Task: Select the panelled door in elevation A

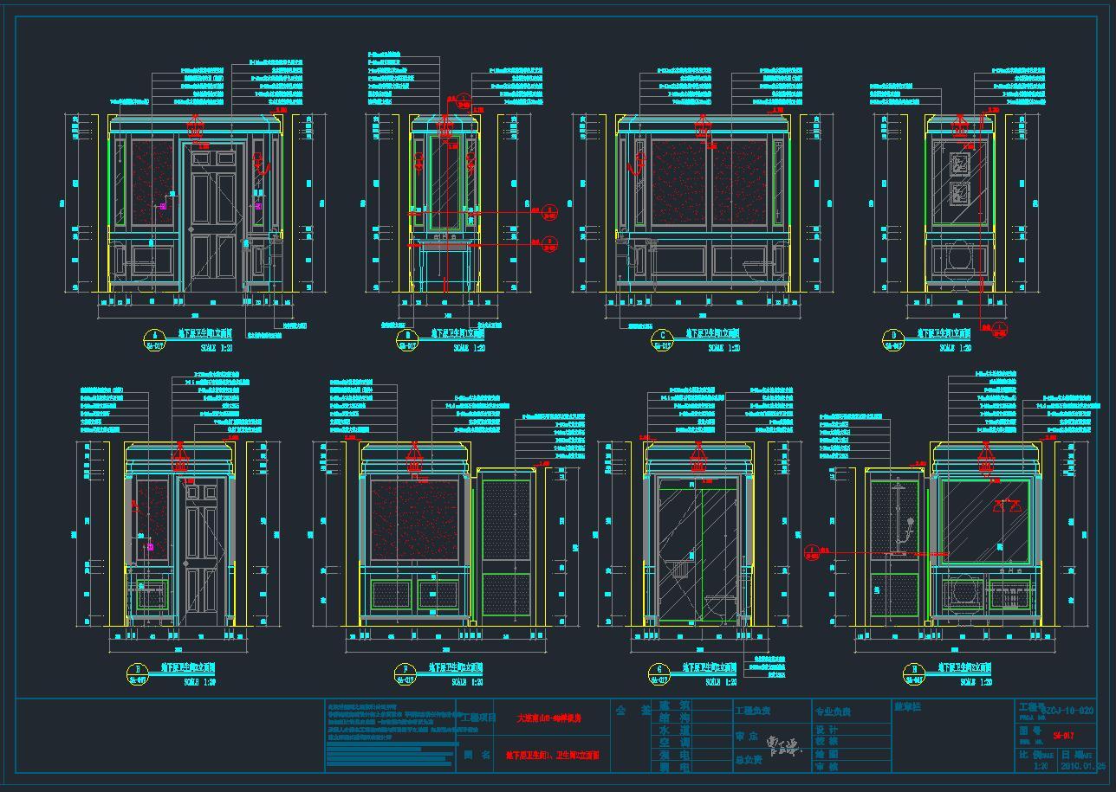Action: (x=213, y=219)
